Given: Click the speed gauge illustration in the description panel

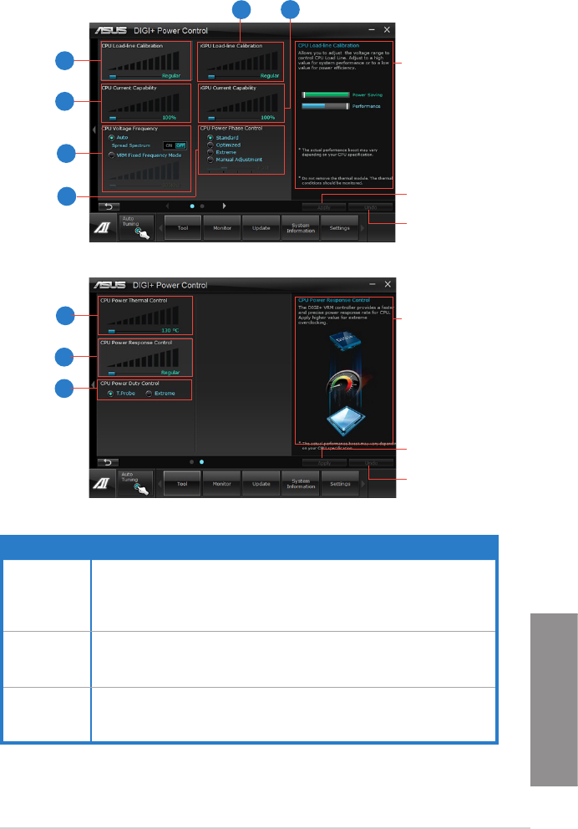Looking at the screenshot, I should [x=343, y=382].
